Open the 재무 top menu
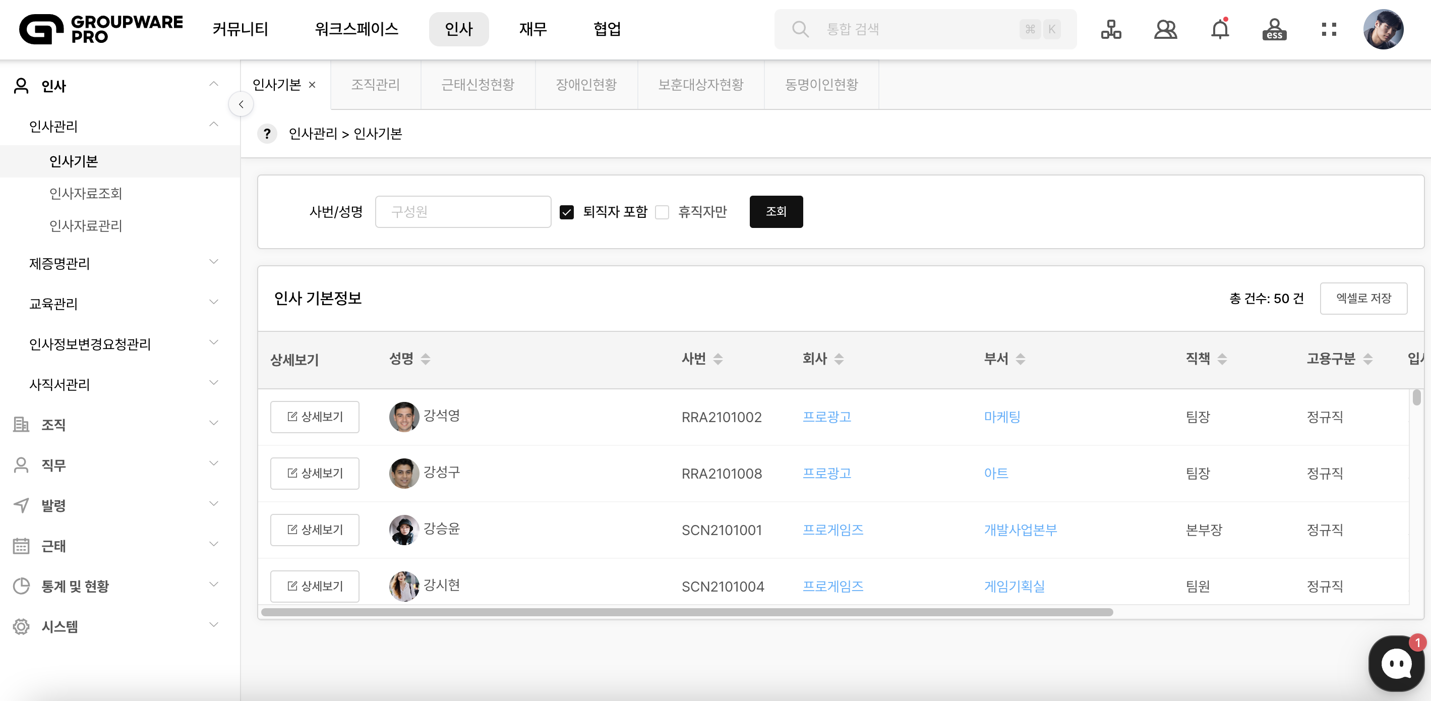 533,29
